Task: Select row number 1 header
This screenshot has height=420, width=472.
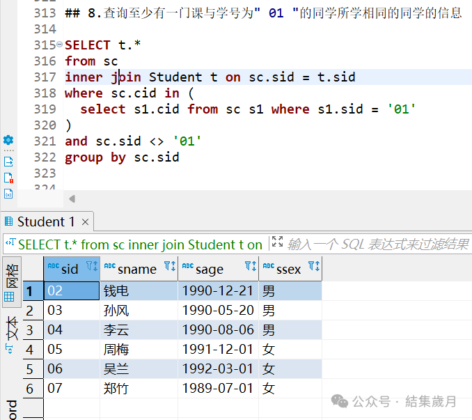Action: point(33,291)
